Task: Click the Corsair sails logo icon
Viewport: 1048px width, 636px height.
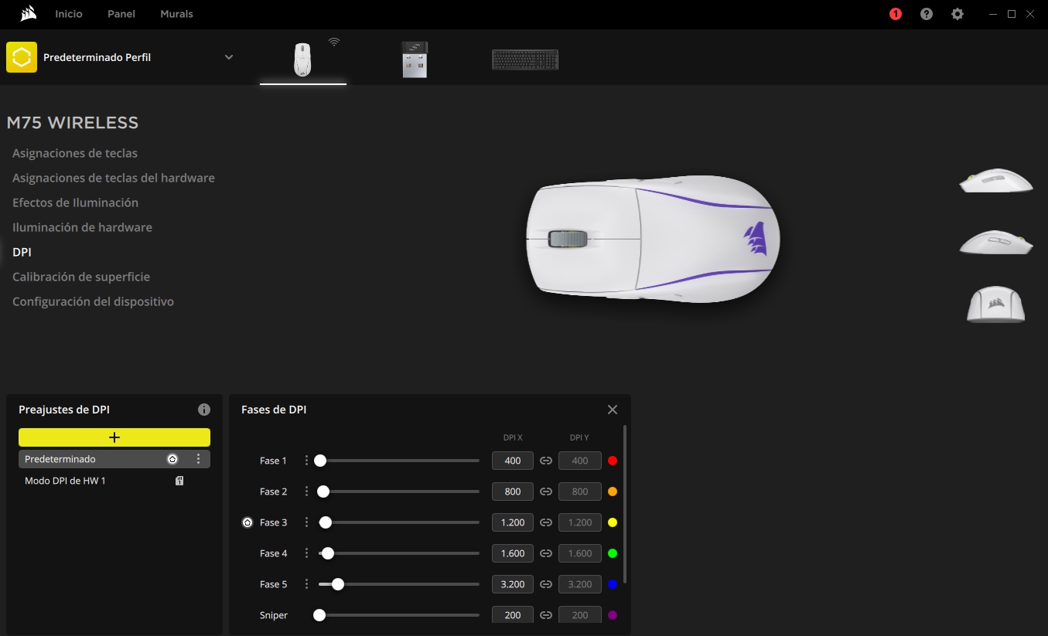Action: (28, 14)
